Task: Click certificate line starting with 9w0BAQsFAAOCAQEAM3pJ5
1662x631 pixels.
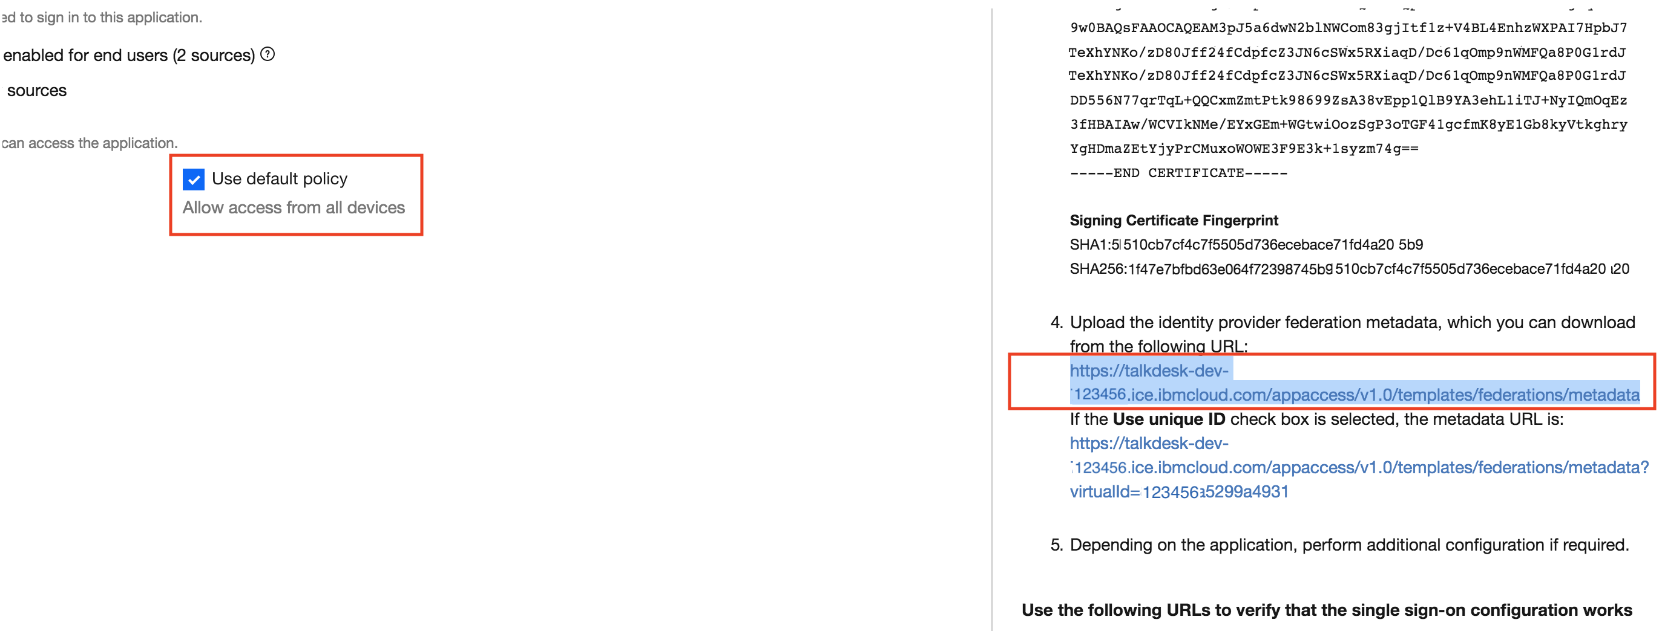Action: (x=1348, y=28)
